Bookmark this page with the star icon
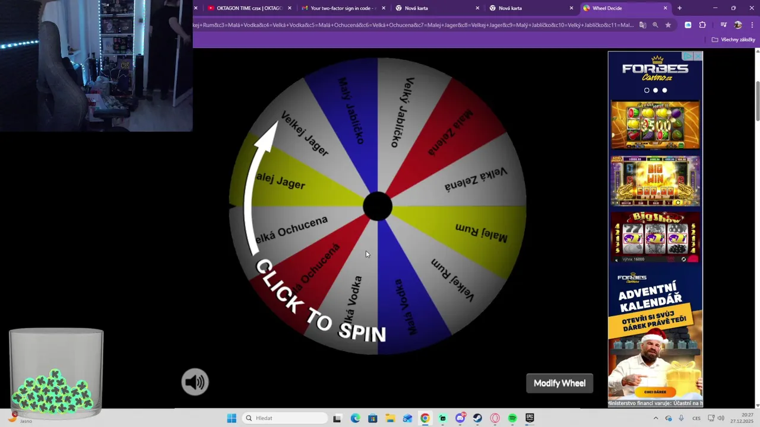 [x=669, y=25]
